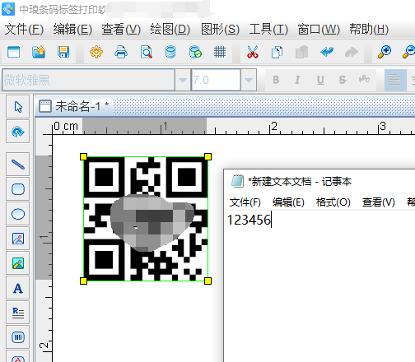Click the bottom-right yellow handle of QR code
Screen dimensions: 415x362
click(x=207, y=281)
